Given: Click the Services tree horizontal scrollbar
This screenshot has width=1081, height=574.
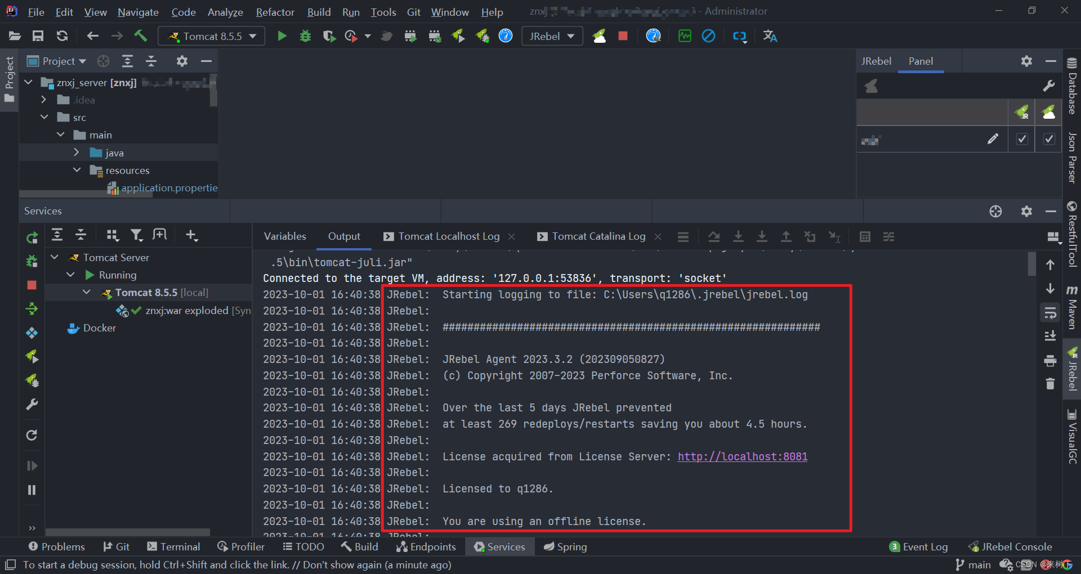Looking at the screenshot, I should (x=127, y=532).
